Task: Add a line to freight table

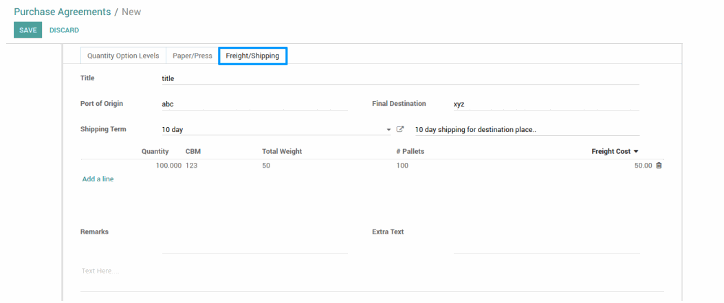Action: pyautogui.click(x=98, y=179)
